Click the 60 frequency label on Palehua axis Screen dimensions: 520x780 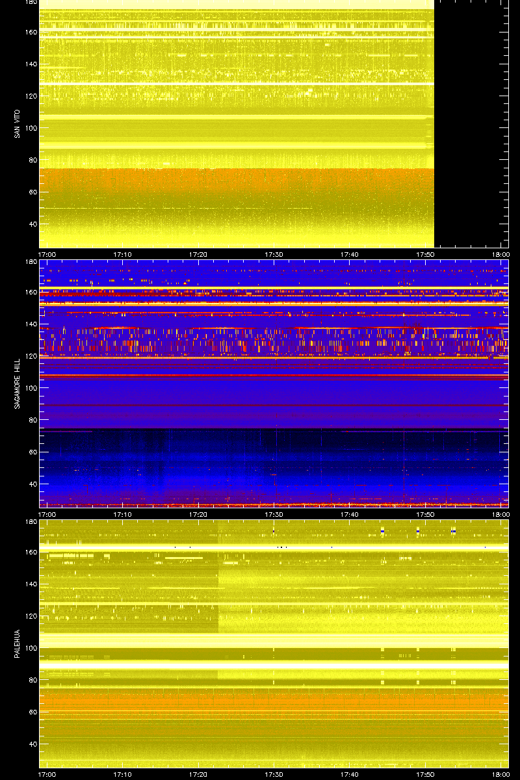click(x=32, y=712)
